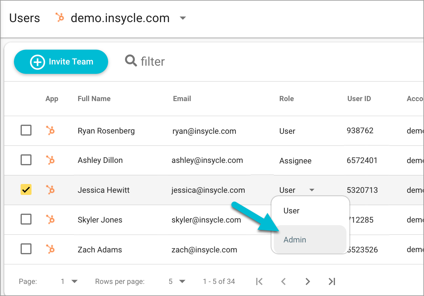This screenshot has height=296, width=424.
Task: Click the name Skyler Jones
Action: pyautogui.click(x=100, y=220)
